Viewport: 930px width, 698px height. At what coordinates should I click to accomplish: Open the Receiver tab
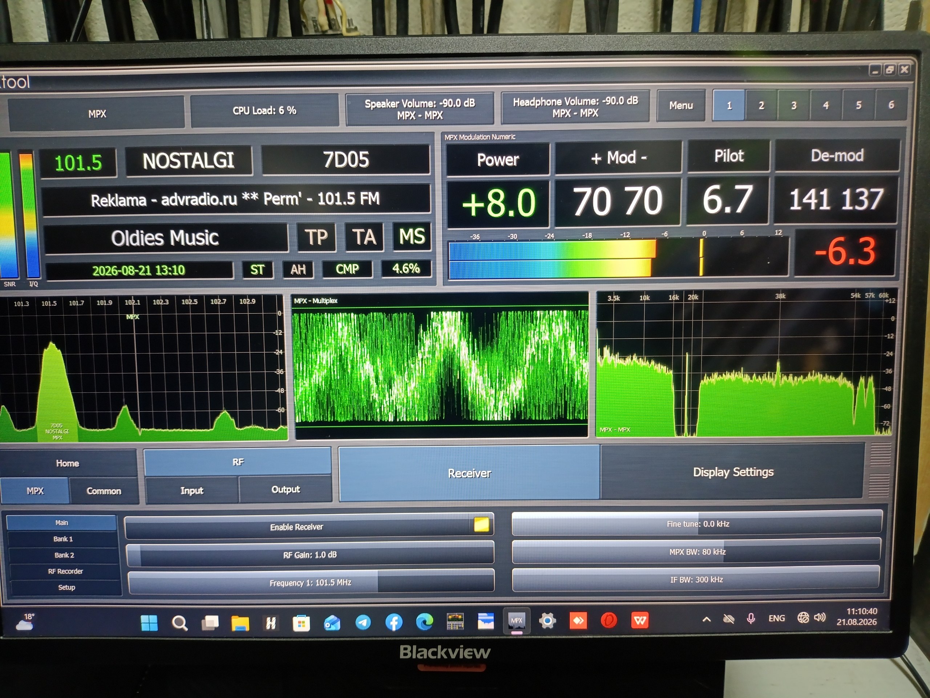(x=469, y=473)
